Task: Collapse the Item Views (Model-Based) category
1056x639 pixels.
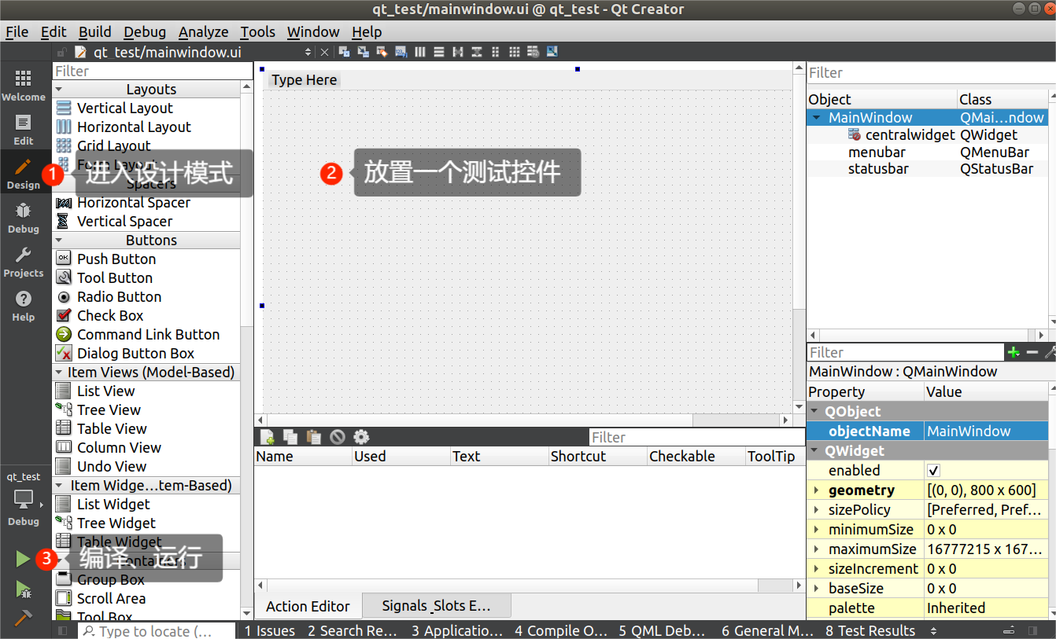Action: [60, 373]
